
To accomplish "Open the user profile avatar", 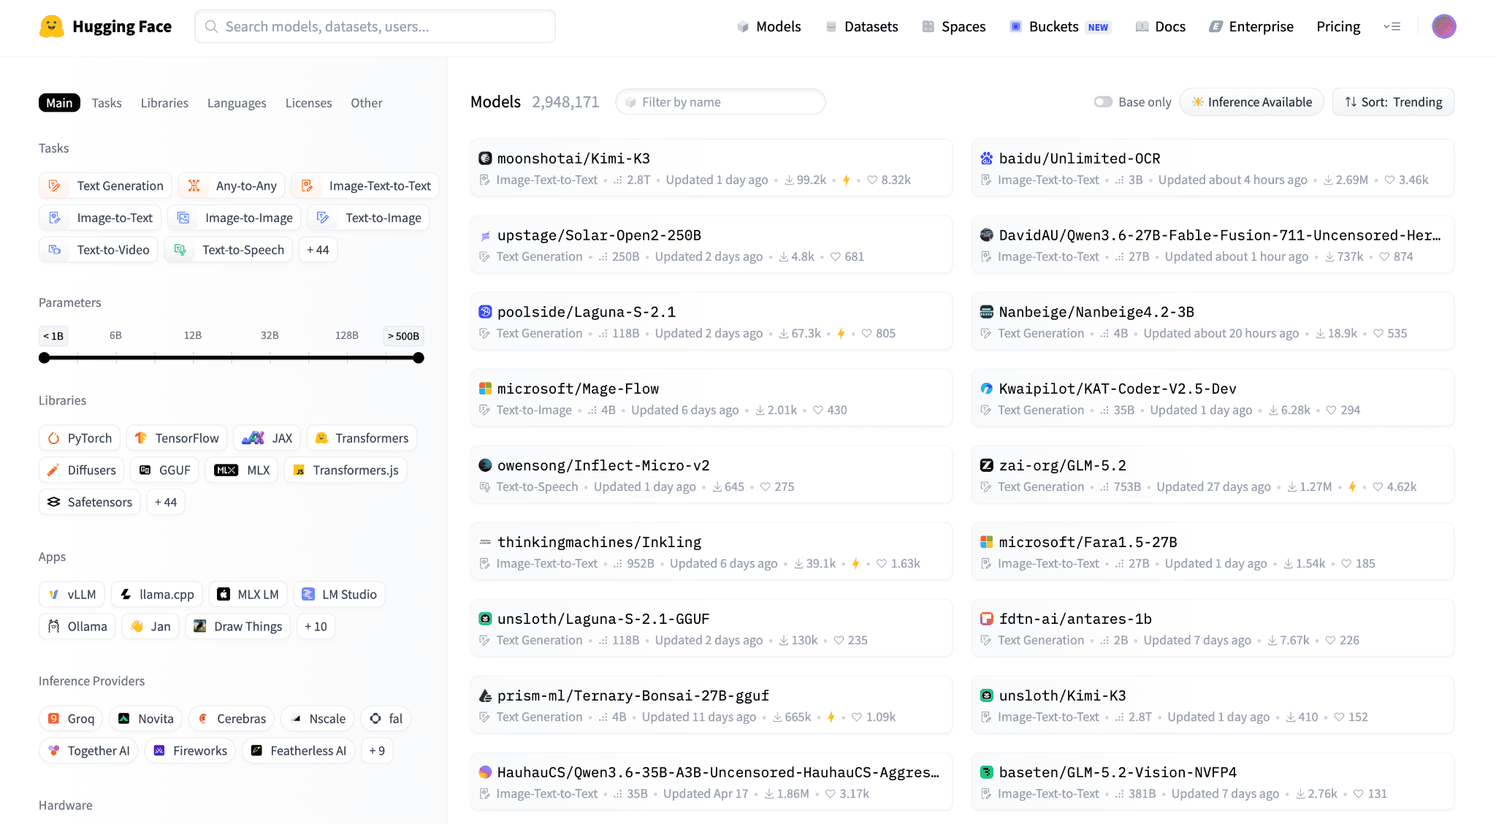I will coord(1443,26).
